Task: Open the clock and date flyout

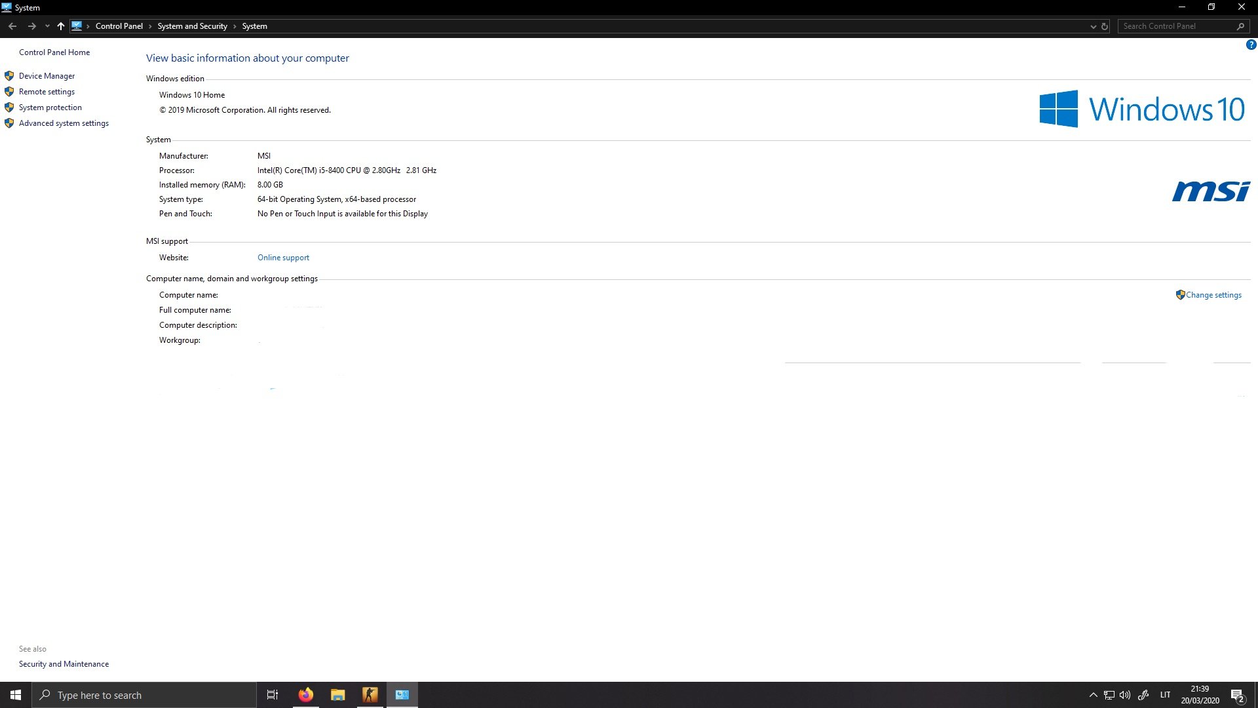Action: (x=1200, y=695)
